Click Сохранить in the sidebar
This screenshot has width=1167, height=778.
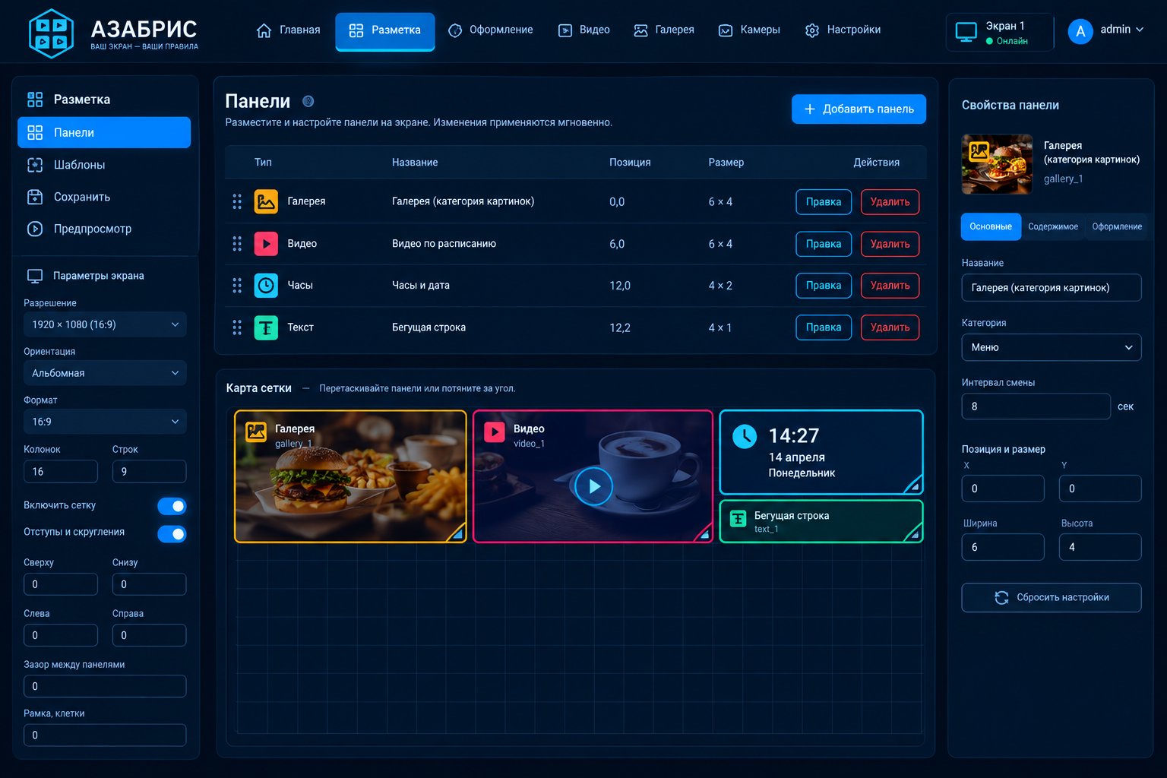(104, 197)
